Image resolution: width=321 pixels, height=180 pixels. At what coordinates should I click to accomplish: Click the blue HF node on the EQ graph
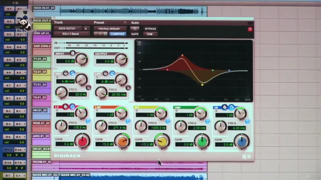tap(229, 70)
